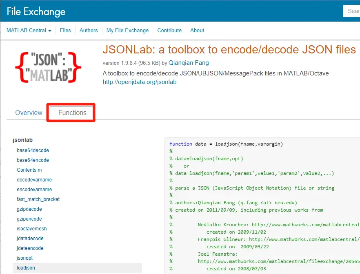360x274 pixels.
Task: Select gzipdecode in the function list
Action: [x=29, y=209]
